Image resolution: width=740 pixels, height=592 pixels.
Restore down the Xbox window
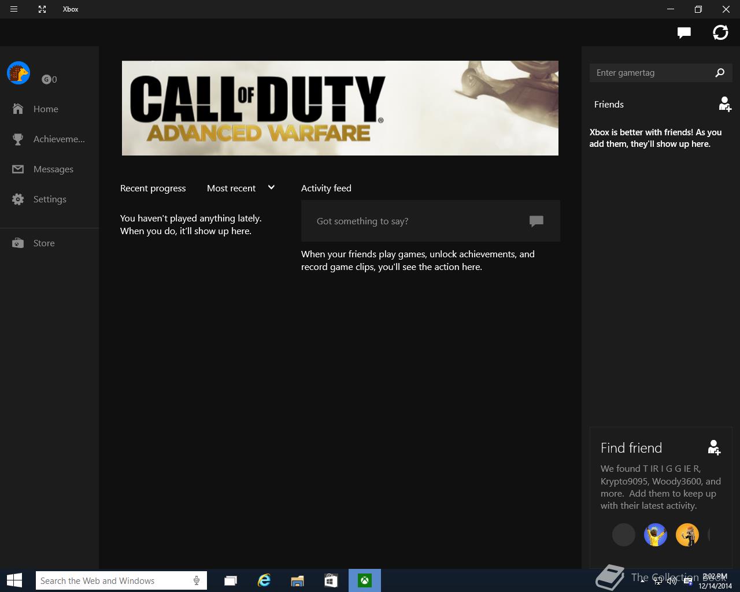coord(698,9)
